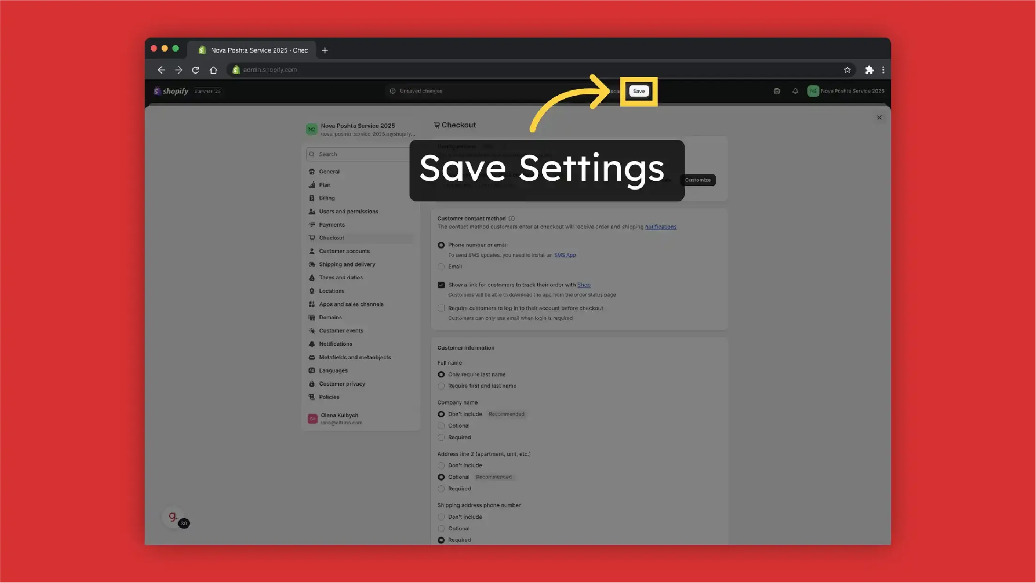Click the browser home icon
The height and width of the screenshot is (583, 1036).
[x=213, y=70]
